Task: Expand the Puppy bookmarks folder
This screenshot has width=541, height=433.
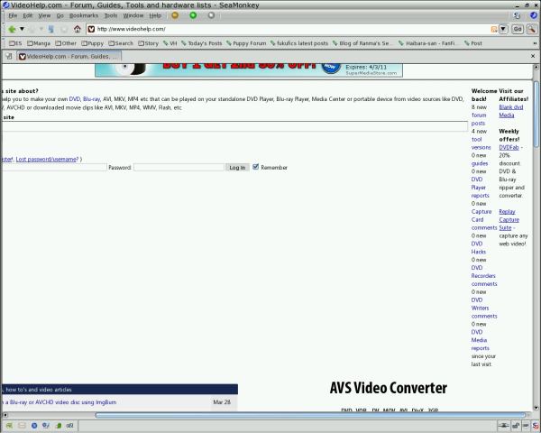Action: click(x=93, y=43)
